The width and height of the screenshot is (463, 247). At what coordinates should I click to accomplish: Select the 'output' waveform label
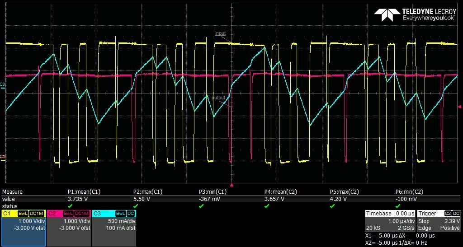[x=218, y=98]
